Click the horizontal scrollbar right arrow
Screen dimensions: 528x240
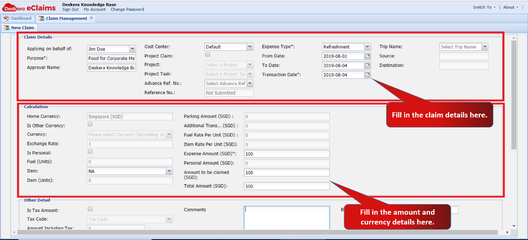[507, 232]
